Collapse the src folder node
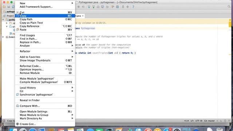The image size is (233, 131). click(x=7, y=27)
